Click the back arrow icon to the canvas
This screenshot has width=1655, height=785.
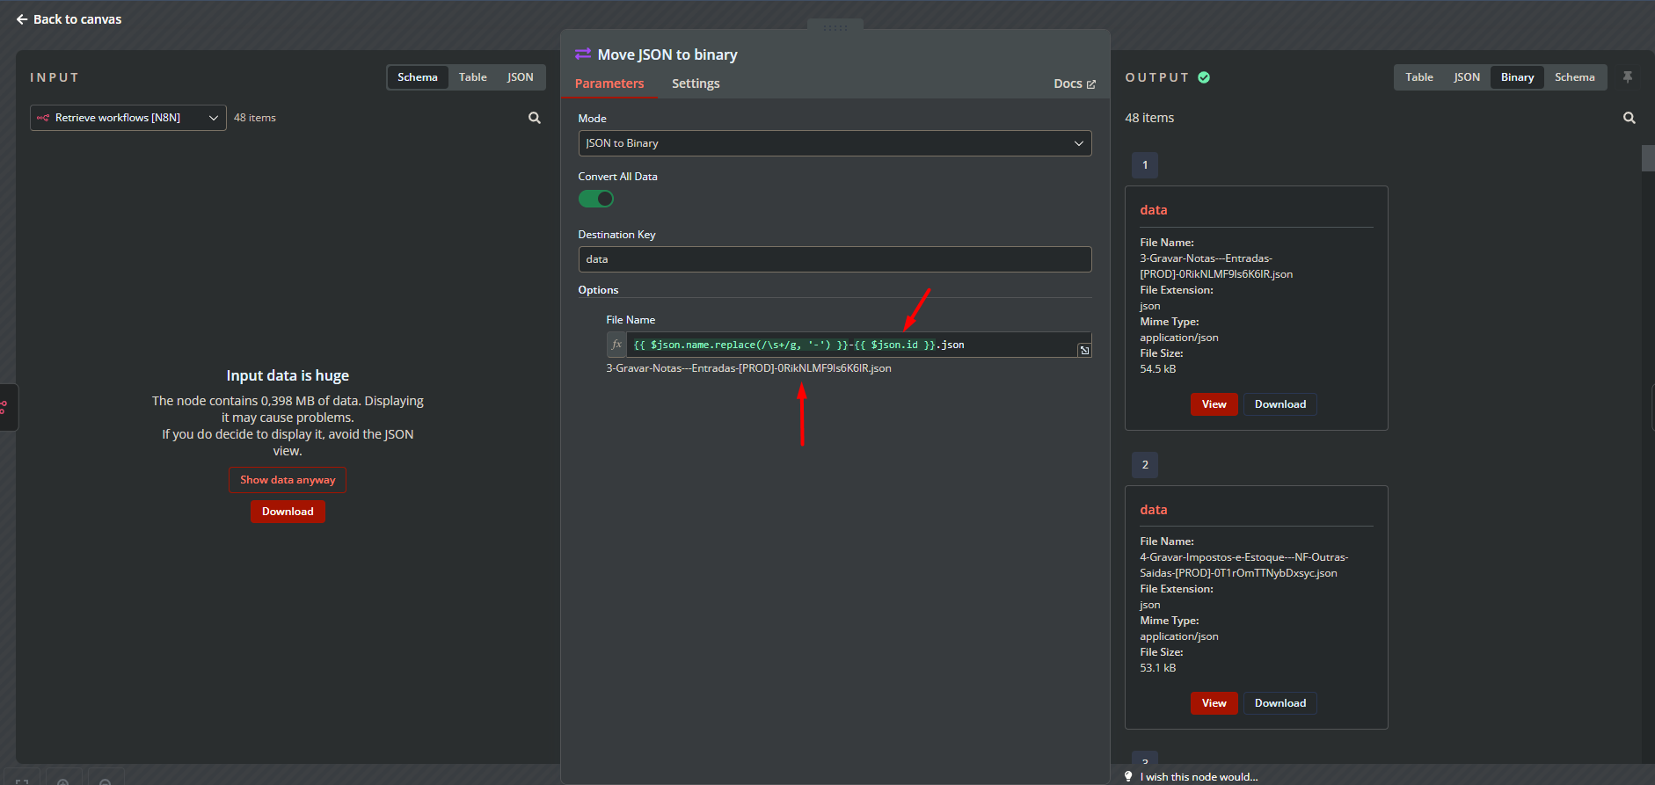click(22, 19)
